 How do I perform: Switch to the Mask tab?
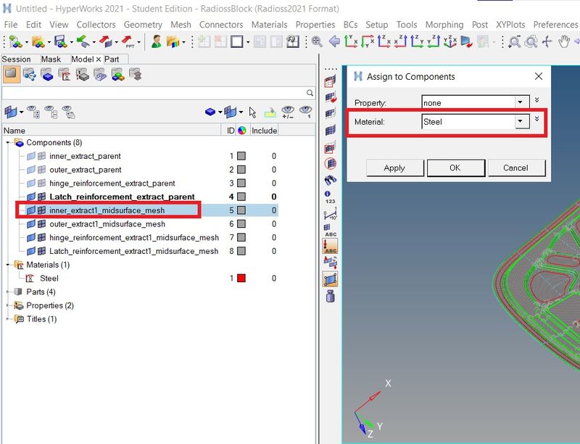tap(51, 59)
